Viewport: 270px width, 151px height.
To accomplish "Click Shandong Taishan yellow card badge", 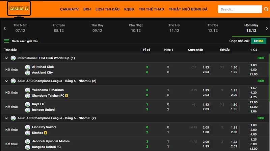I will tap(66, 96).
